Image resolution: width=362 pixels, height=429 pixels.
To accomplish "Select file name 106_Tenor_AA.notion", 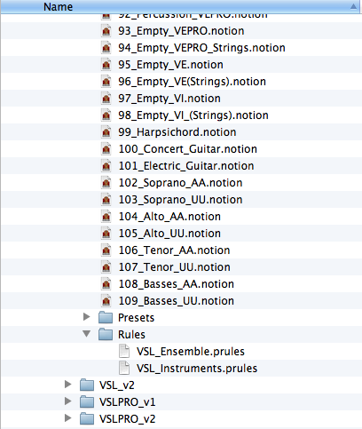I will pos(174,250).
